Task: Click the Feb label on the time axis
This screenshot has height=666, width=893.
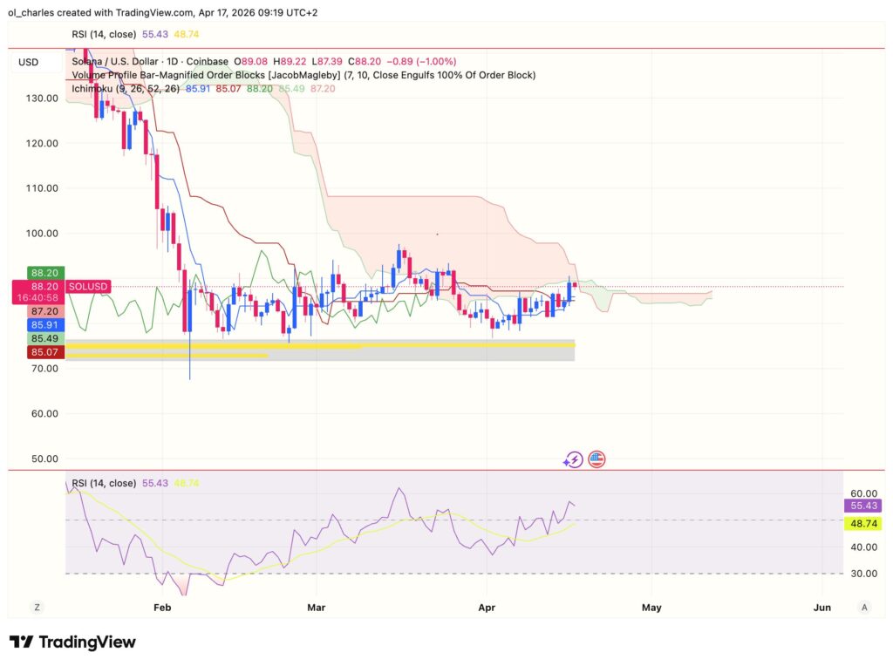Action: (161, 608)
